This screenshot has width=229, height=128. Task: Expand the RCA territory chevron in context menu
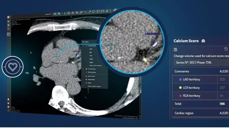[x=83, y=72]
